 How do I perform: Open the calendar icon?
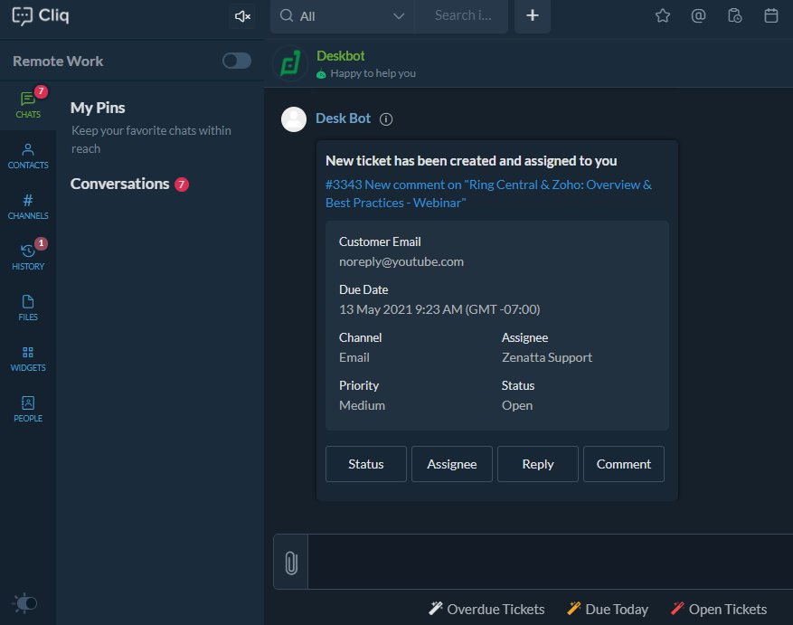[x=770, y=15]
